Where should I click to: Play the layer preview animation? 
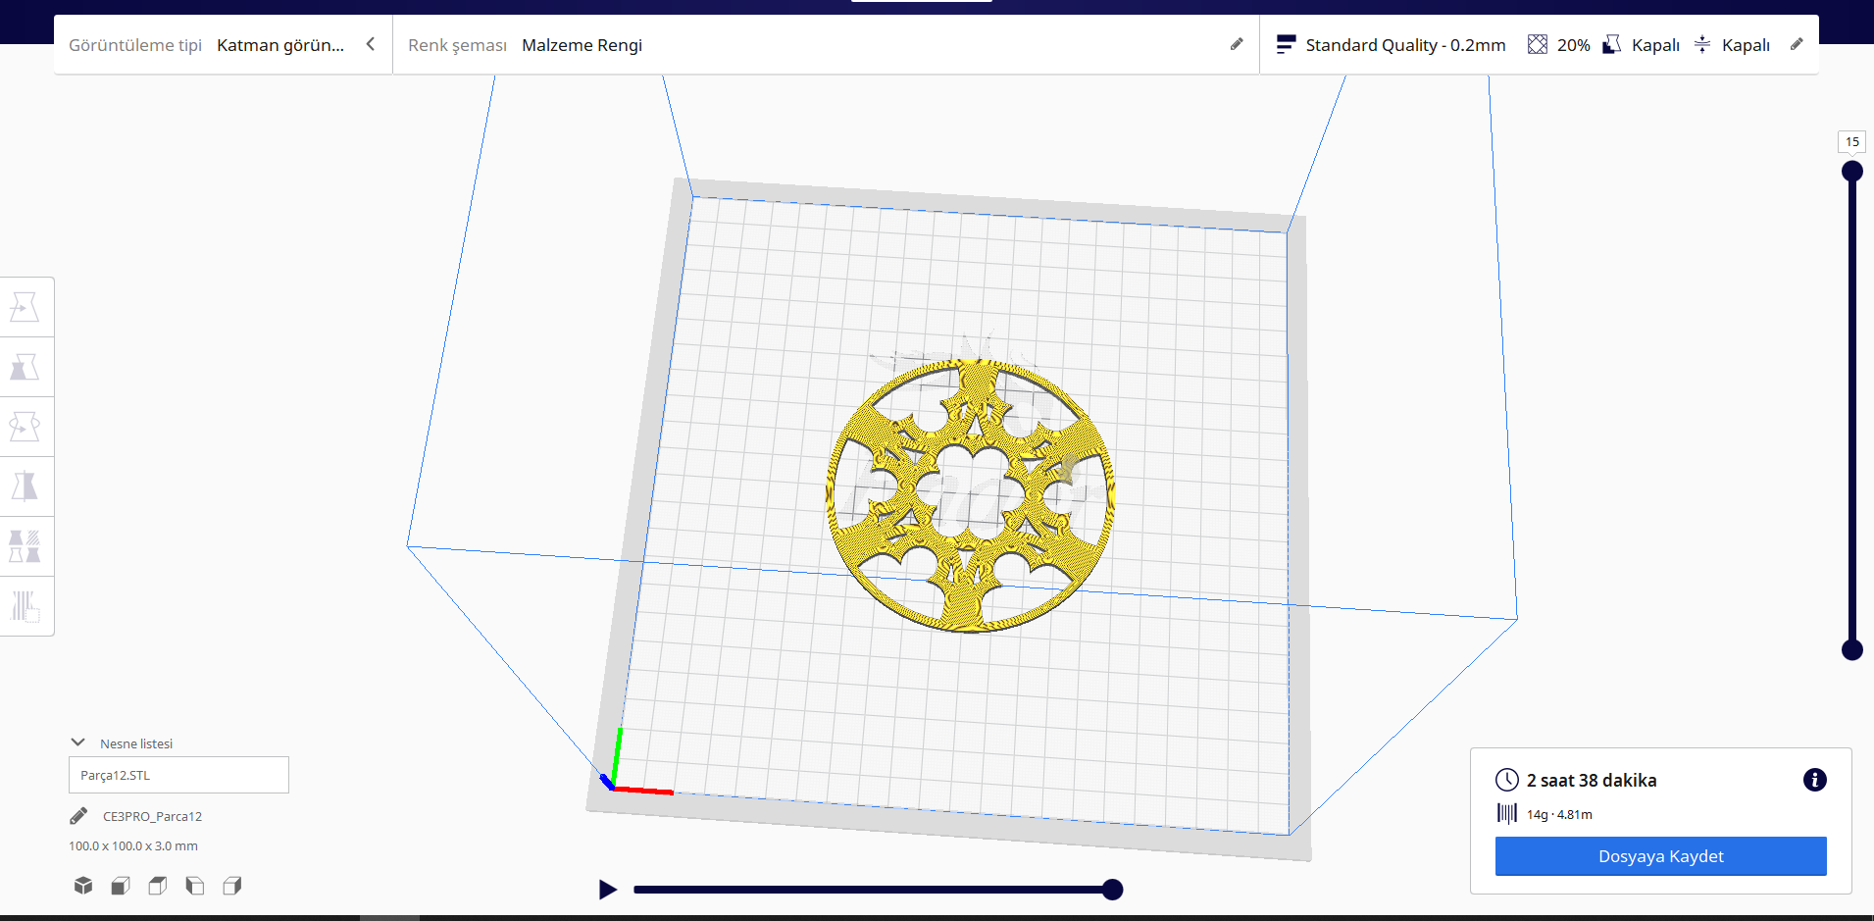pyautogui.click(x=607, y=889)
